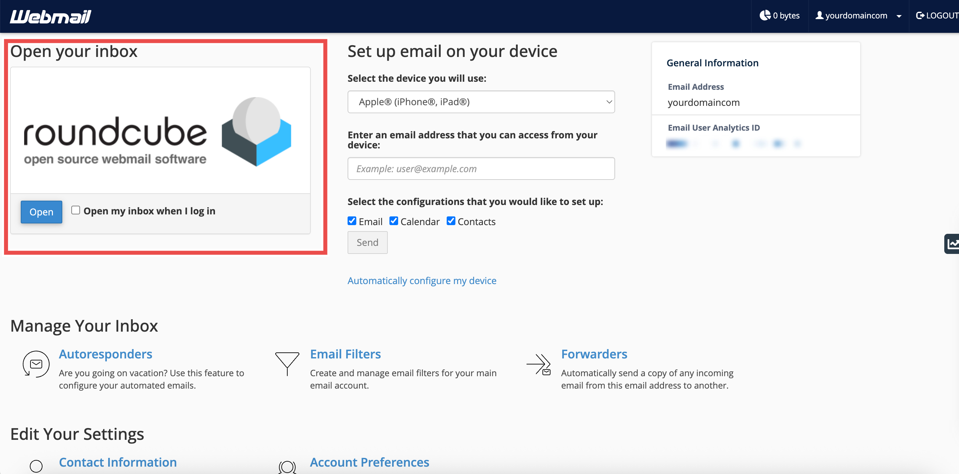Open the Account Preferences link
Screen dimensions: 959x474
369,462
